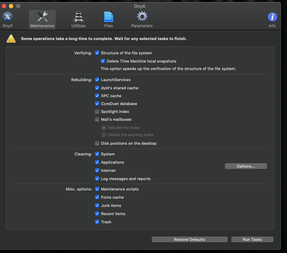Uncheck Recent items option
This screenshot has height=253, width=287.
pos(97,214)
